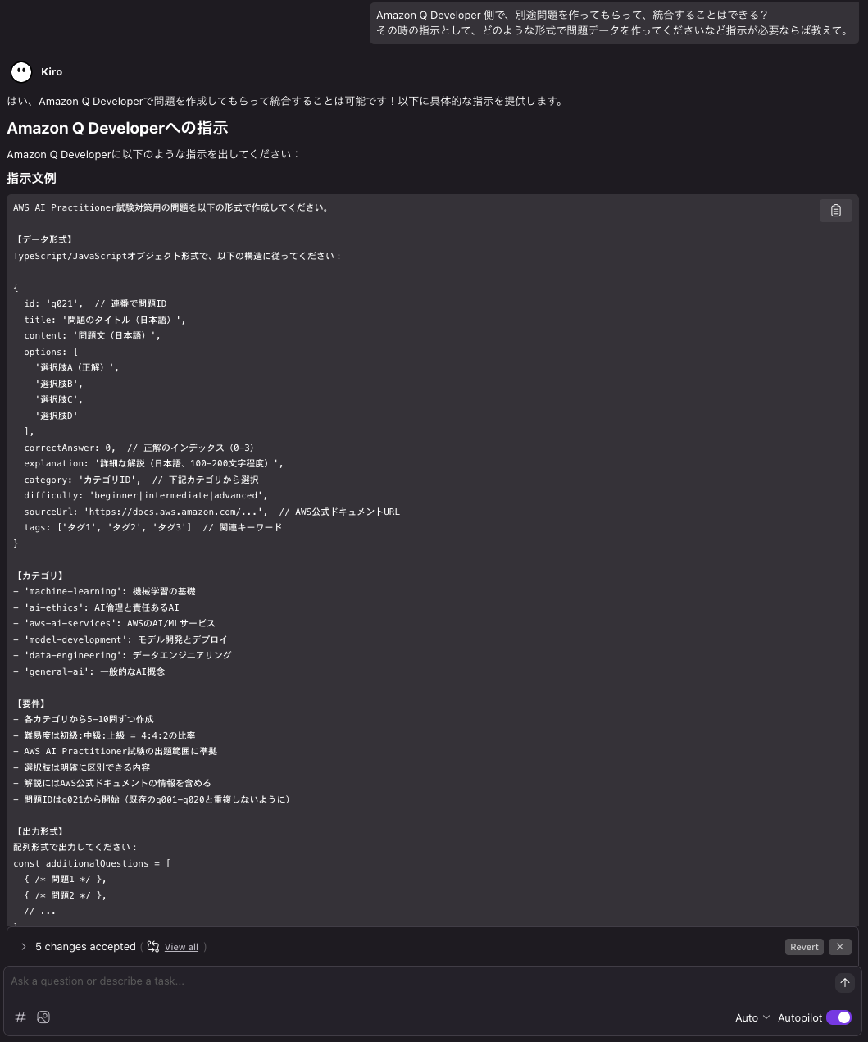
Task: Click the Kiro name label
Action: click(52, 71)
